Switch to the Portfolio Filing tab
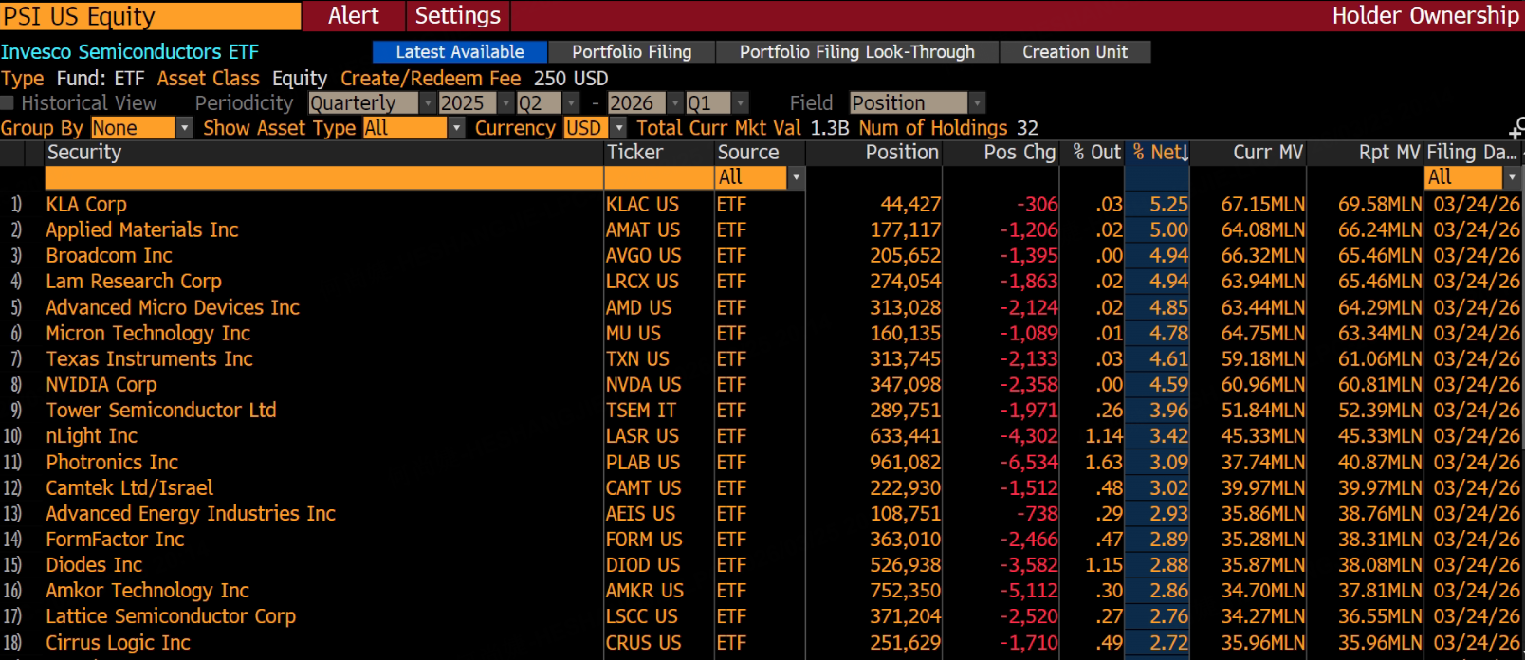The image size is (1525, 660). pyautogui.click(x=632, y=52)
